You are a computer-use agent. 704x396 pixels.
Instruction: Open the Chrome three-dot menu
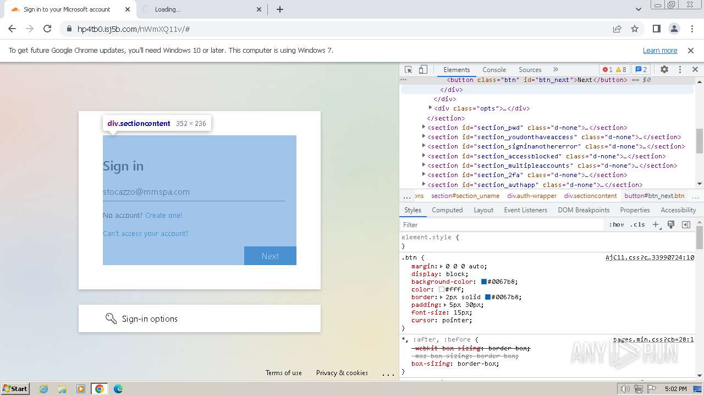tap(691, 29)
